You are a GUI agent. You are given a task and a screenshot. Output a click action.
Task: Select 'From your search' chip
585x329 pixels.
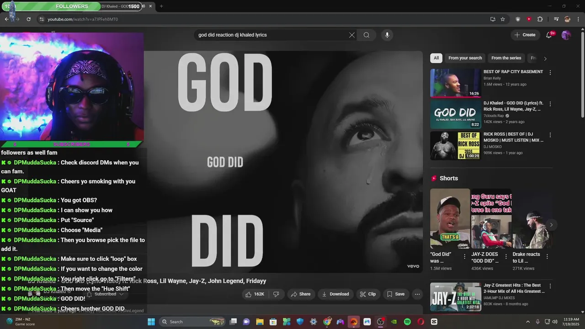[465, 58]
